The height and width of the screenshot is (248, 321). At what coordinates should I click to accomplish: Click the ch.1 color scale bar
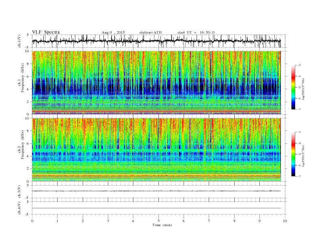coord(293,87)
